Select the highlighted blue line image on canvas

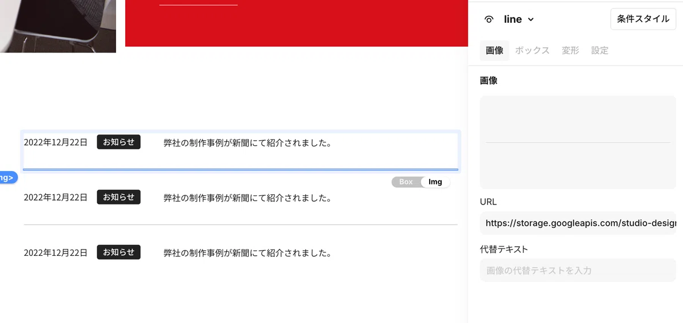[x=240, y=169]
